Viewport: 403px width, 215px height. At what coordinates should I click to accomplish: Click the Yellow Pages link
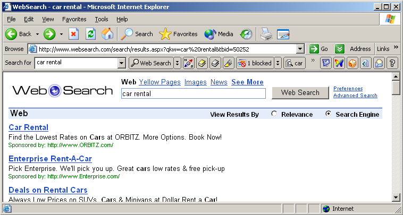click(x=159, y=82)
